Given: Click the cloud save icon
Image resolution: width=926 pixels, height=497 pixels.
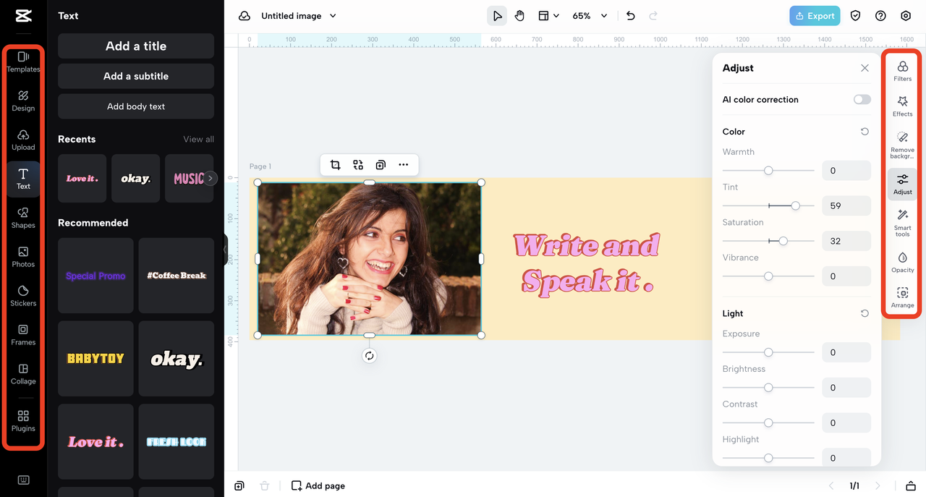Looking at the screenshot, I should [x=245, y=16].
